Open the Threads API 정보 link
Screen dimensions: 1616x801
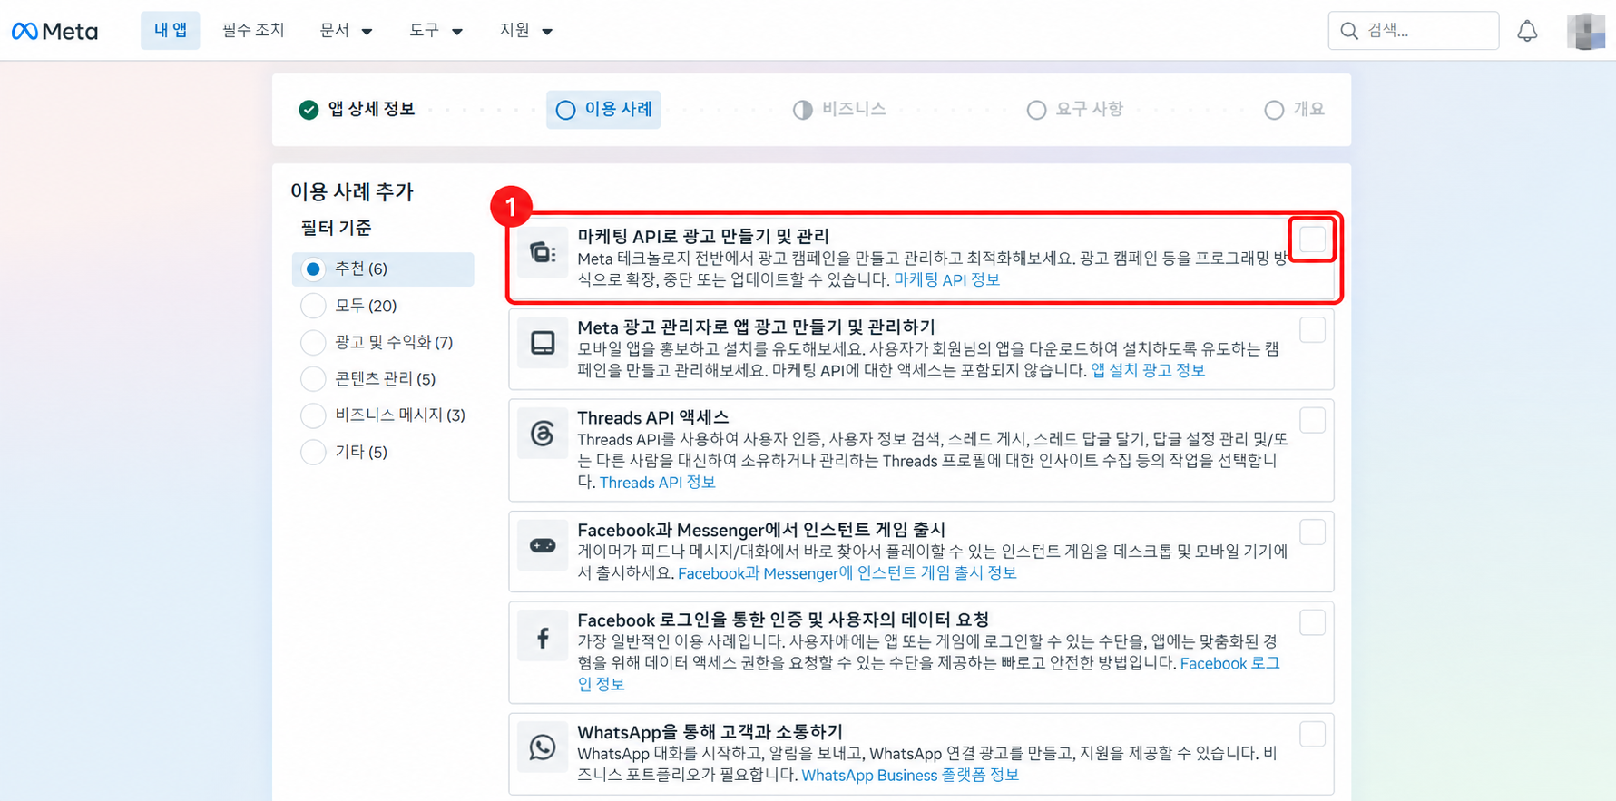click(x=657, y=483)
